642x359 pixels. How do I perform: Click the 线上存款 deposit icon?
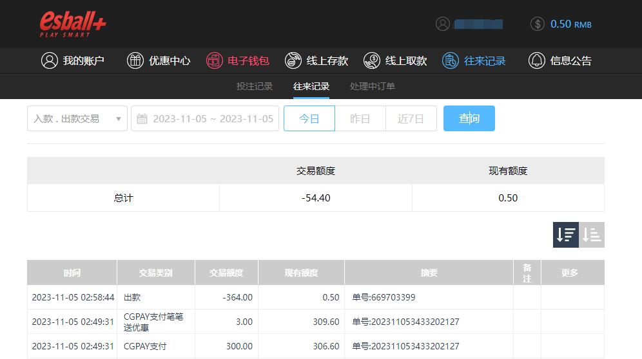point(293,60)
